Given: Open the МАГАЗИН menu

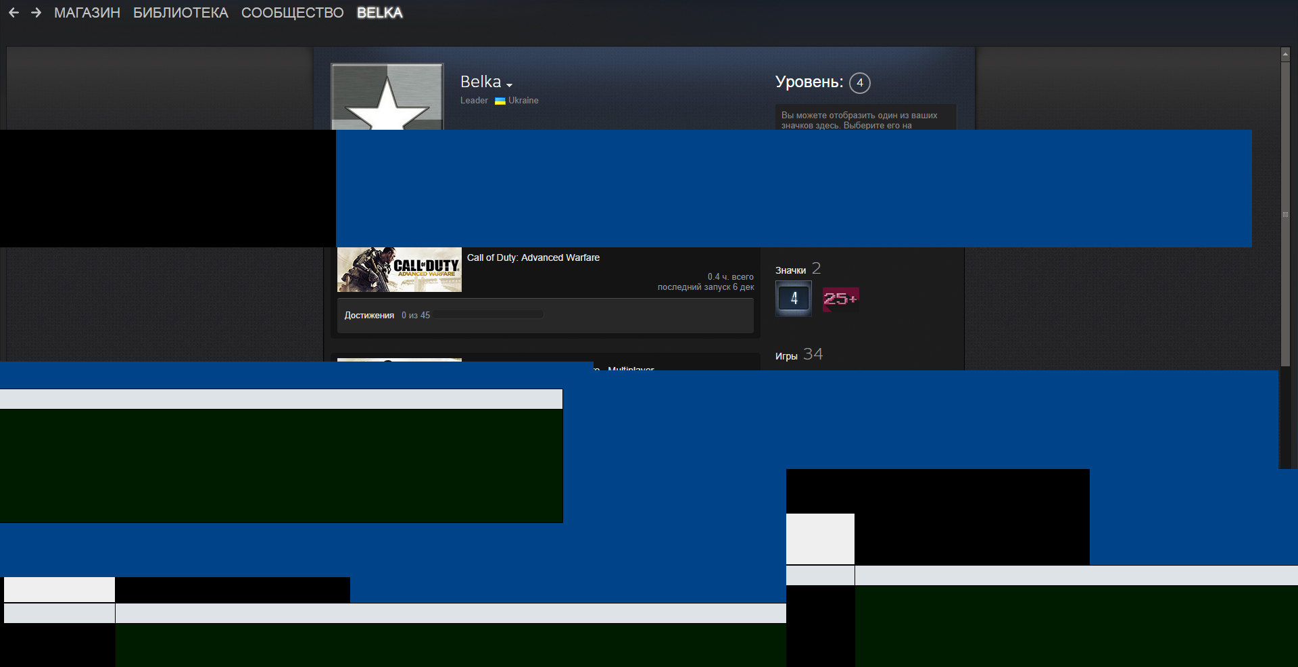Looking at the screenshot, I should click(x=87, y=13).
